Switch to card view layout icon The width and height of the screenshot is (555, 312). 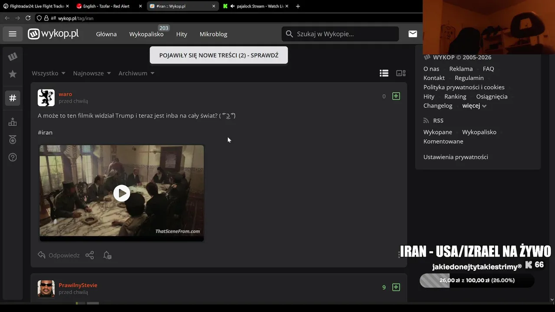(x=401, y=73)
